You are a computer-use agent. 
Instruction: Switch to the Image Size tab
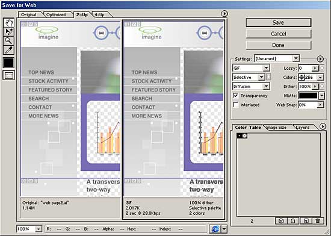(x=277, y=127)
